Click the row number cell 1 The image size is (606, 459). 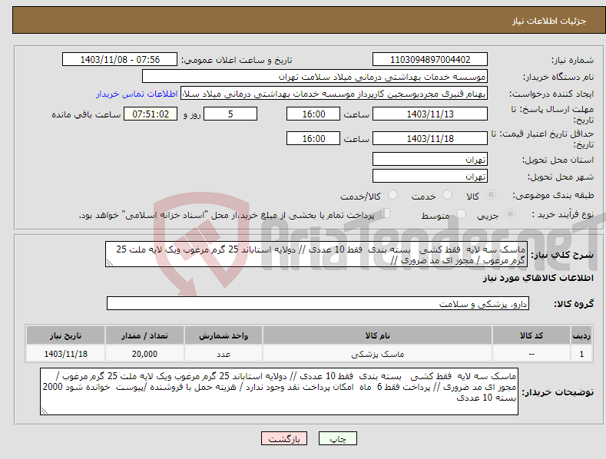click(581, 354)
